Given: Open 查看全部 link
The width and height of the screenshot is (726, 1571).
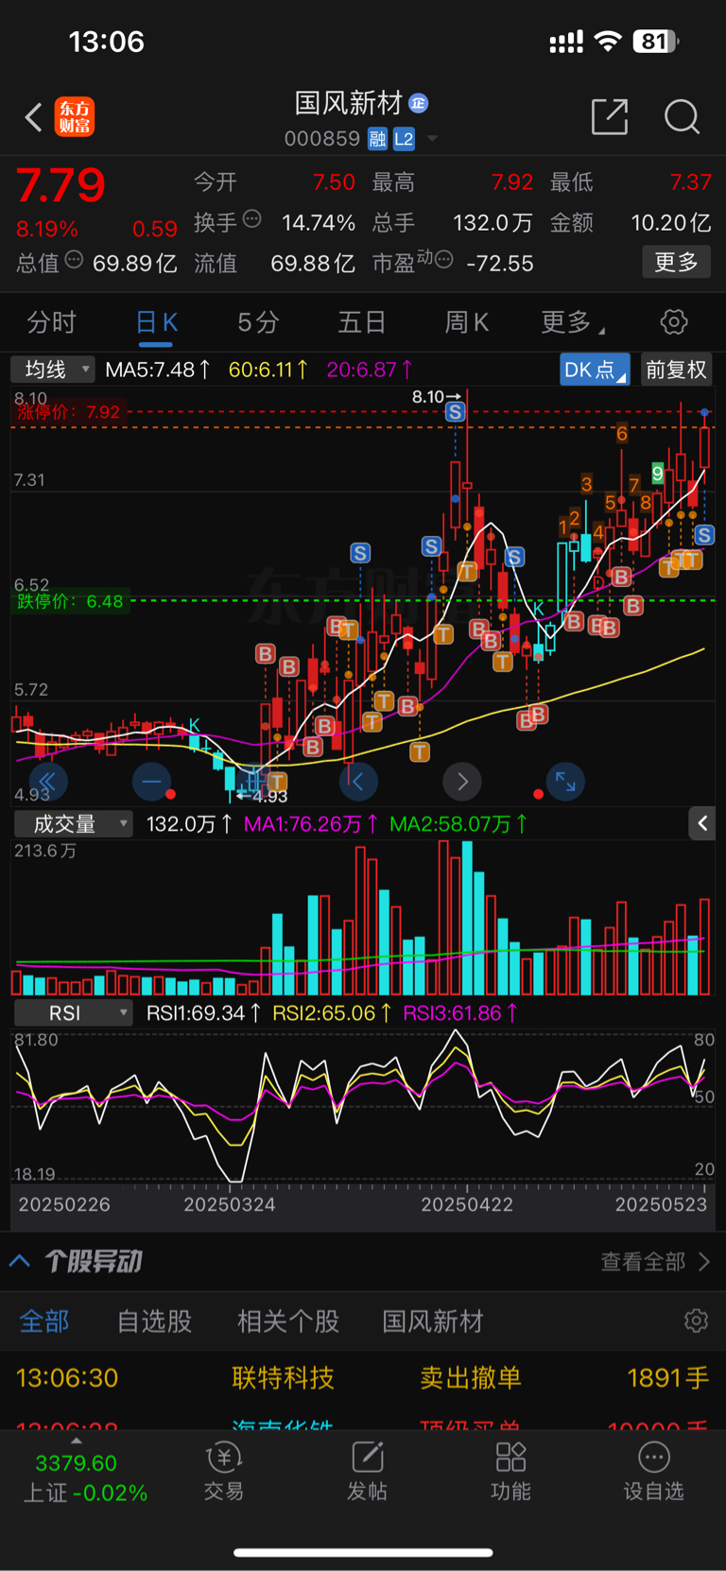Looking at the screenshot, I should tap(655, 1261).
